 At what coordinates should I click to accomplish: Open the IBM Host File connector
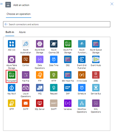click(x=68, y=75)
